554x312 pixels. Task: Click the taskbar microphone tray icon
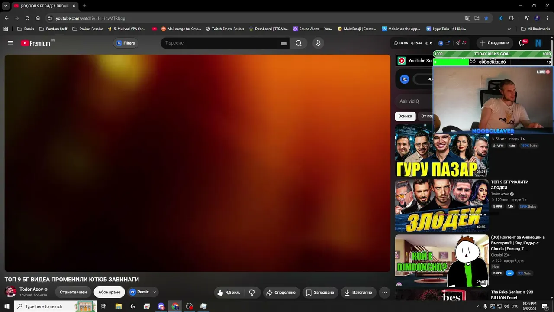pyautogui.click(x=485, y=306)
